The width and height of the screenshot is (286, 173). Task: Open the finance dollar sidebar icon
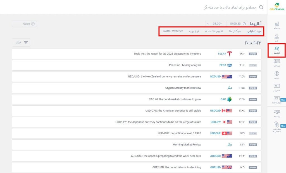click(x=277, y=75)
